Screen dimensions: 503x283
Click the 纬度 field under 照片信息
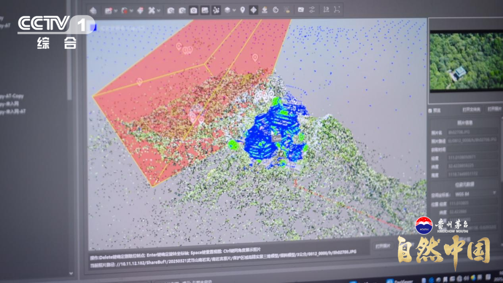[473, 166]
